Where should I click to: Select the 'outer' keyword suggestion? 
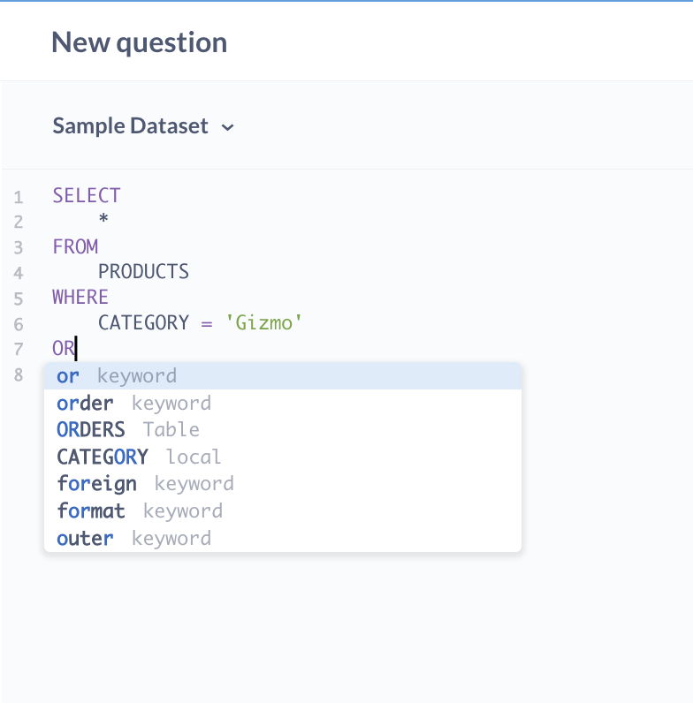[x=85, y=539]
